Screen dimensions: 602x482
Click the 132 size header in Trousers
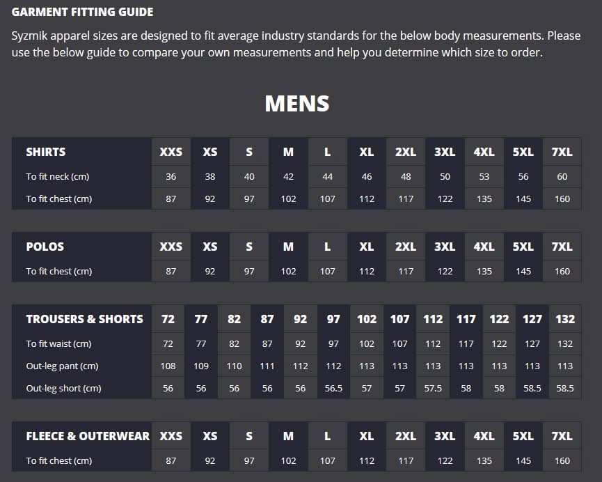(565, 319)
